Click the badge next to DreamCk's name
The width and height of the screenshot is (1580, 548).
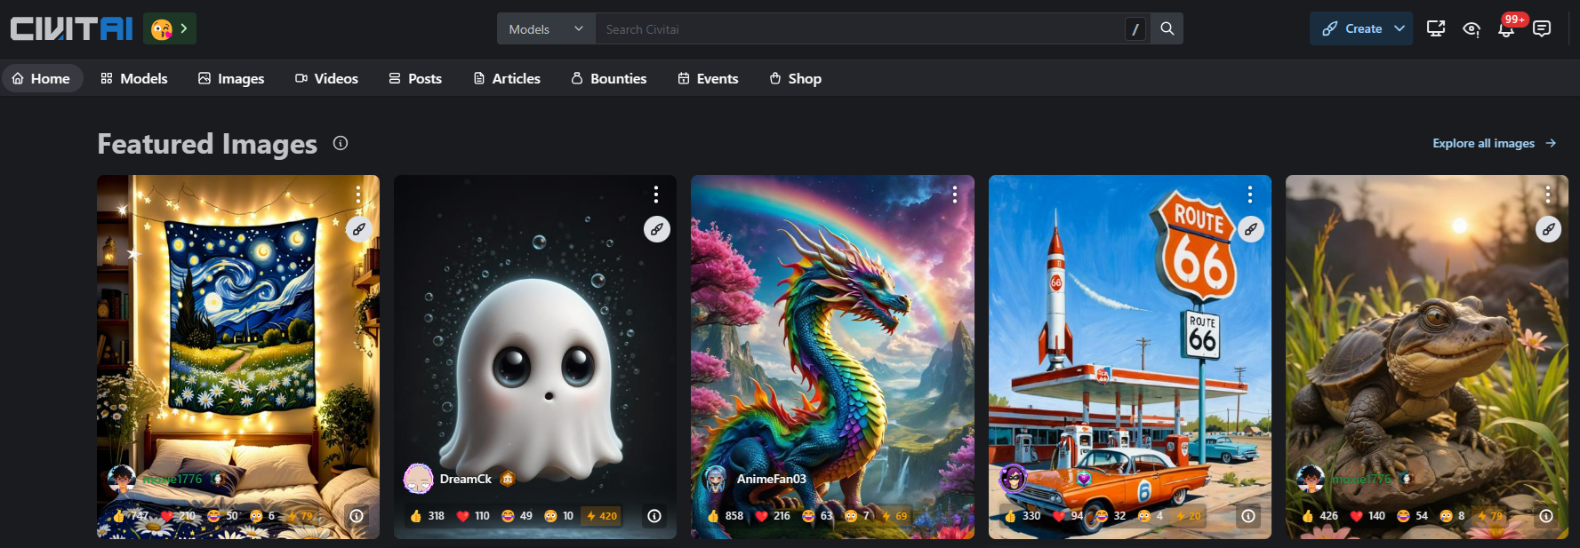coord(508,479)
